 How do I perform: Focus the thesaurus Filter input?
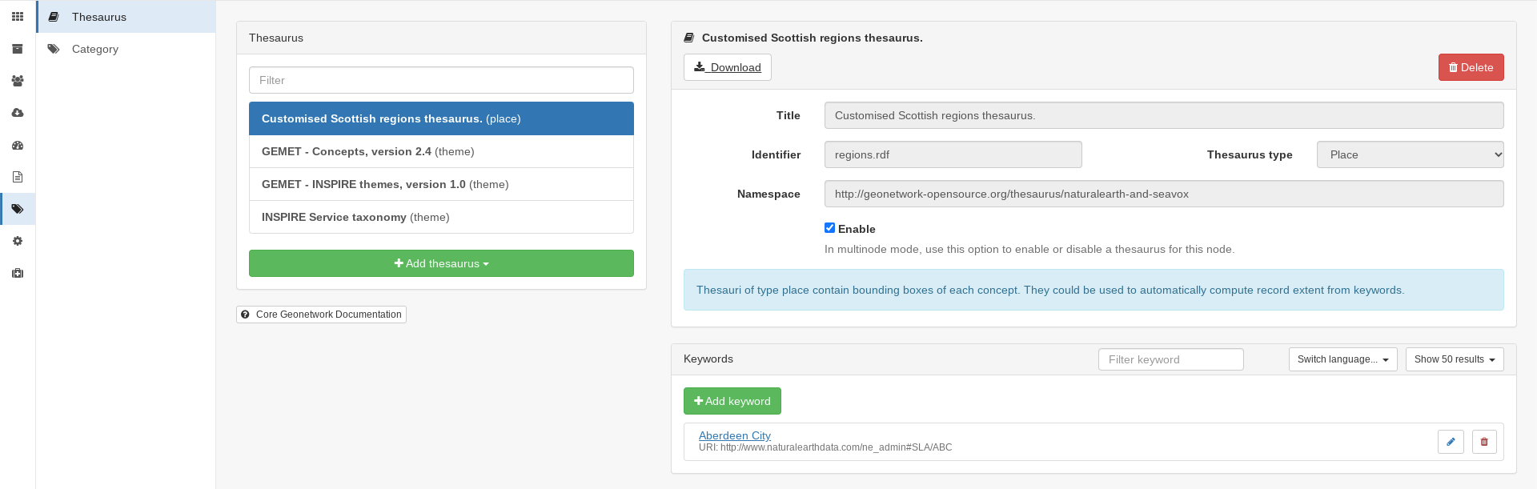441,80
